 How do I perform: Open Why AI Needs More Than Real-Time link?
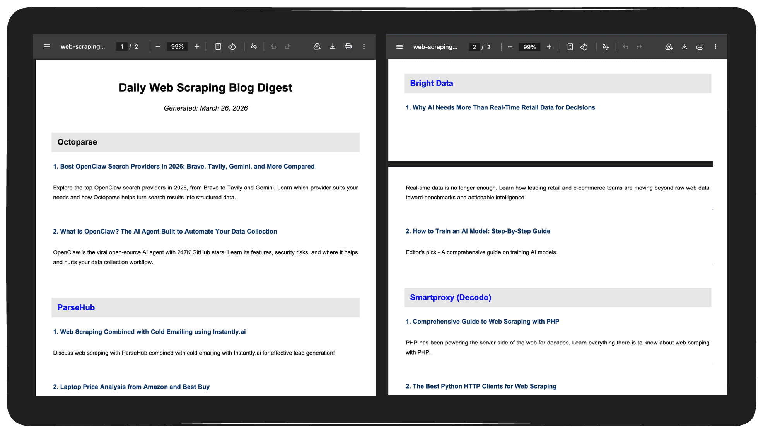(x=500, y=107)
